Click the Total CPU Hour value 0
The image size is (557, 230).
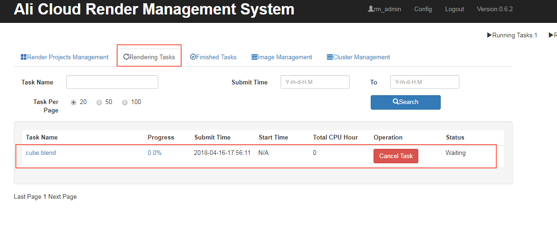coord(315,153)
